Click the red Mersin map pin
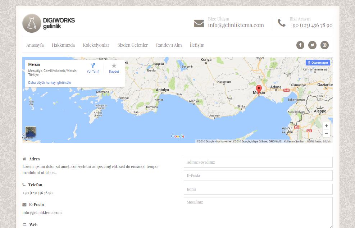 (259, 90)
